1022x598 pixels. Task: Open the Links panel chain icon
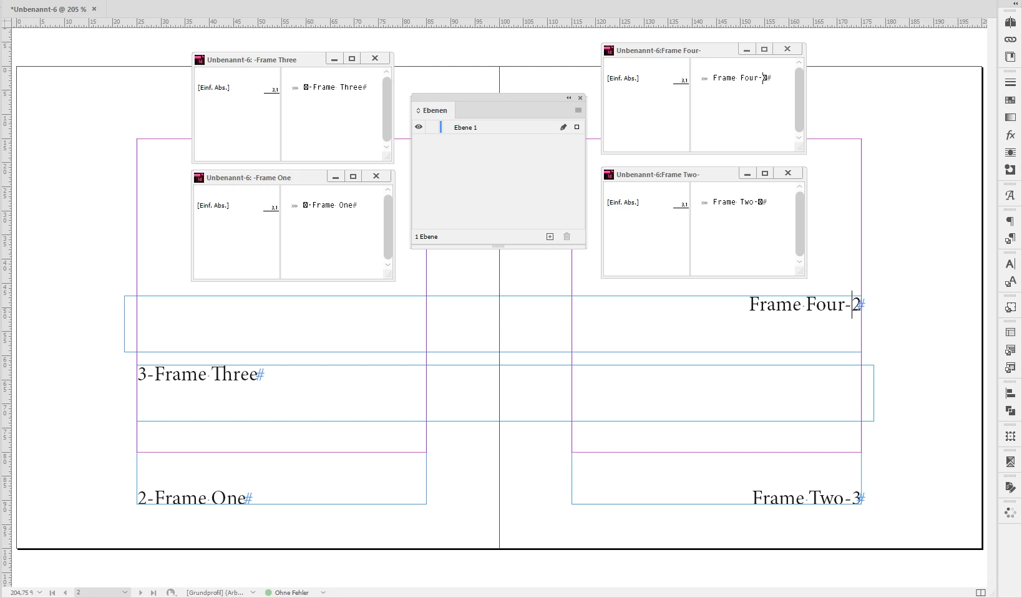1010,39
